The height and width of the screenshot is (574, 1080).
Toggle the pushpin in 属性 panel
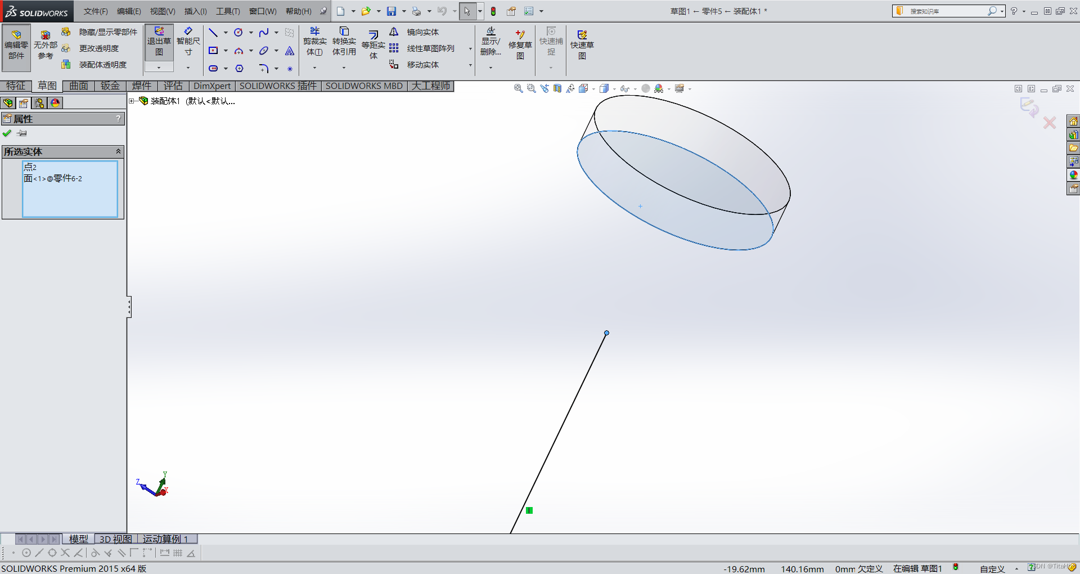coord(21,133)
